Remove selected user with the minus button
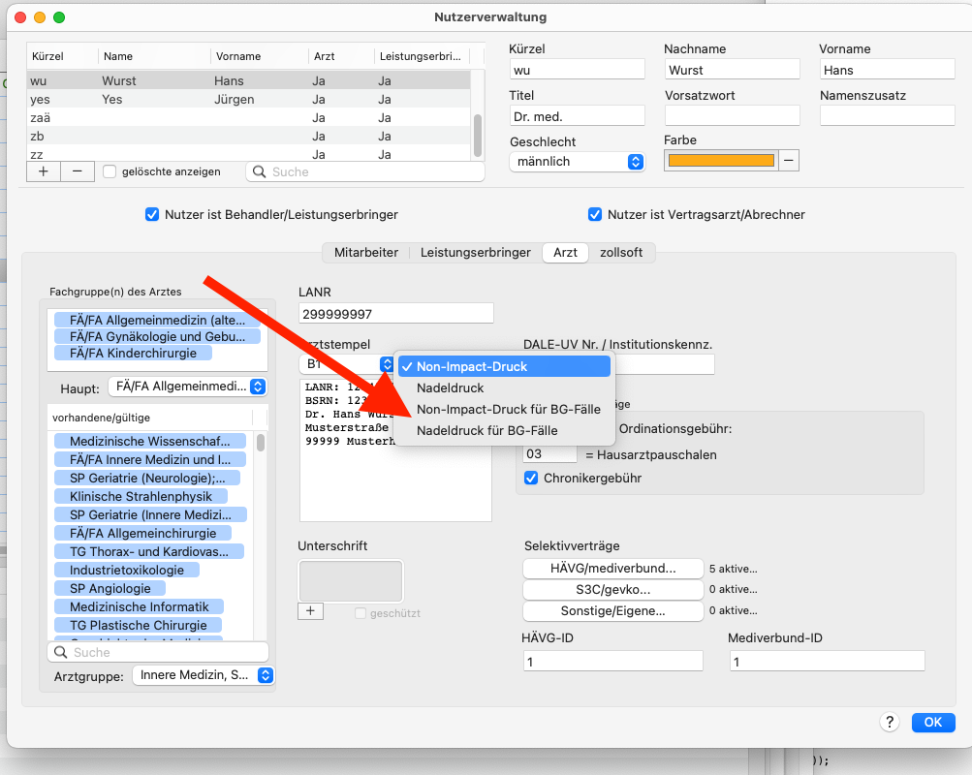The image size is (972, 775). (x=78, y=171)
